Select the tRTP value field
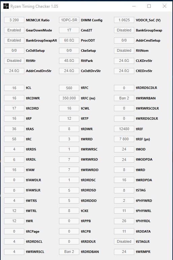 pyautogui.click(x=69, y=118)
